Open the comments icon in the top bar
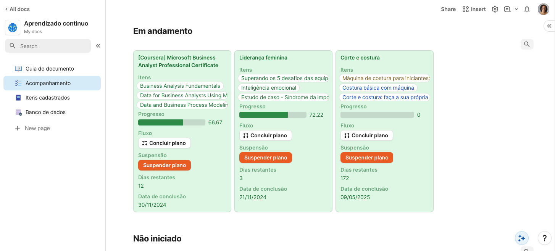Screen dimensions: 555x251 pos(507,9)
